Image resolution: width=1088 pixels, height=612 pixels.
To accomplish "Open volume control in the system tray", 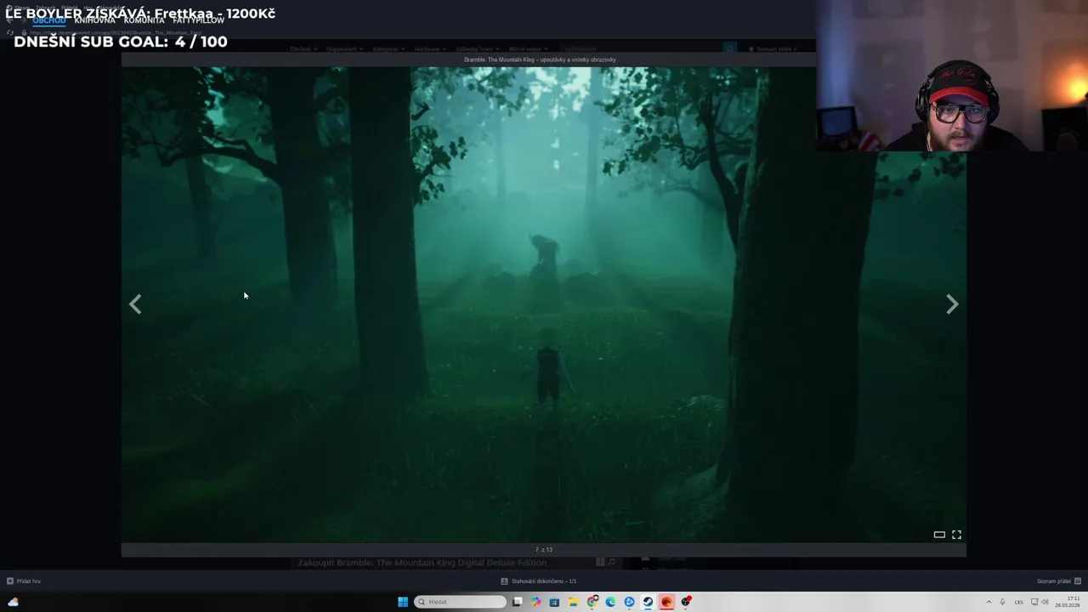I will click(1045, 602).
